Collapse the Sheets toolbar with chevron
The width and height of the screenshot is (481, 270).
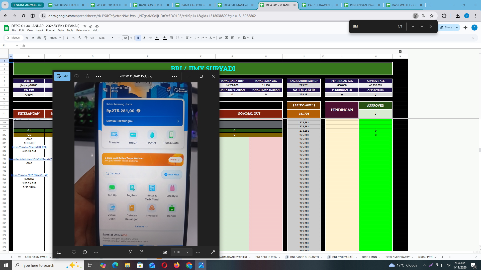(473, 38)
